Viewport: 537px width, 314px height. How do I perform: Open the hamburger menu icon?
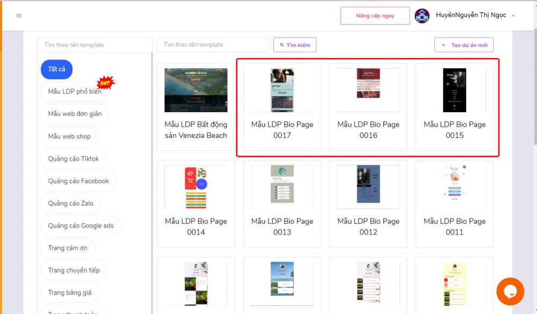(x=19, y=16)
